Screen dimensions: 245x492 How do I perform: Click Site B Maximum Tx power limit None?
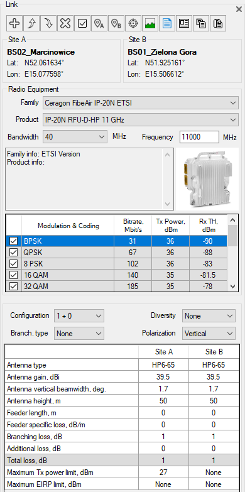[214, 473]
